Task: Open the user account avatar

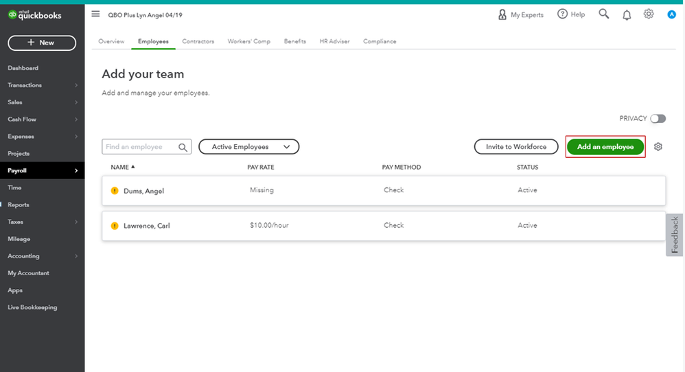Action: (x=671, y=15)
